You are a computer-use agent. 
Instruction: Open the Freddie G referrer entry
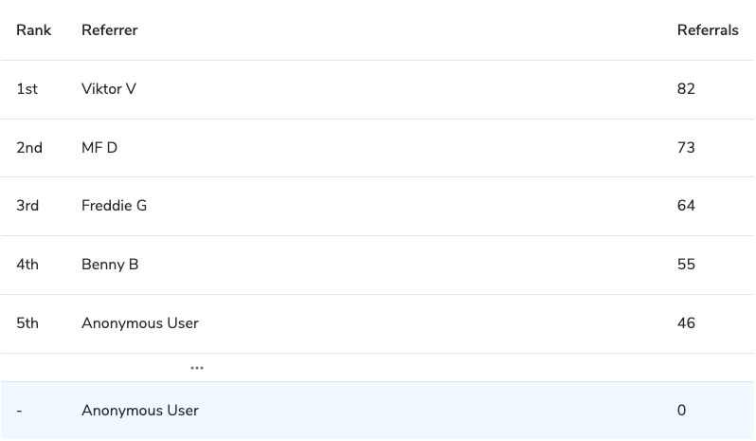click(x=114, y=206)
